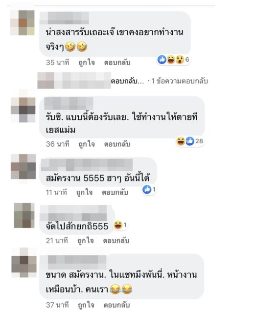
Task: Reply (ตอบกลับ) to the 21 นาที comment
Action: coord(116,241)
